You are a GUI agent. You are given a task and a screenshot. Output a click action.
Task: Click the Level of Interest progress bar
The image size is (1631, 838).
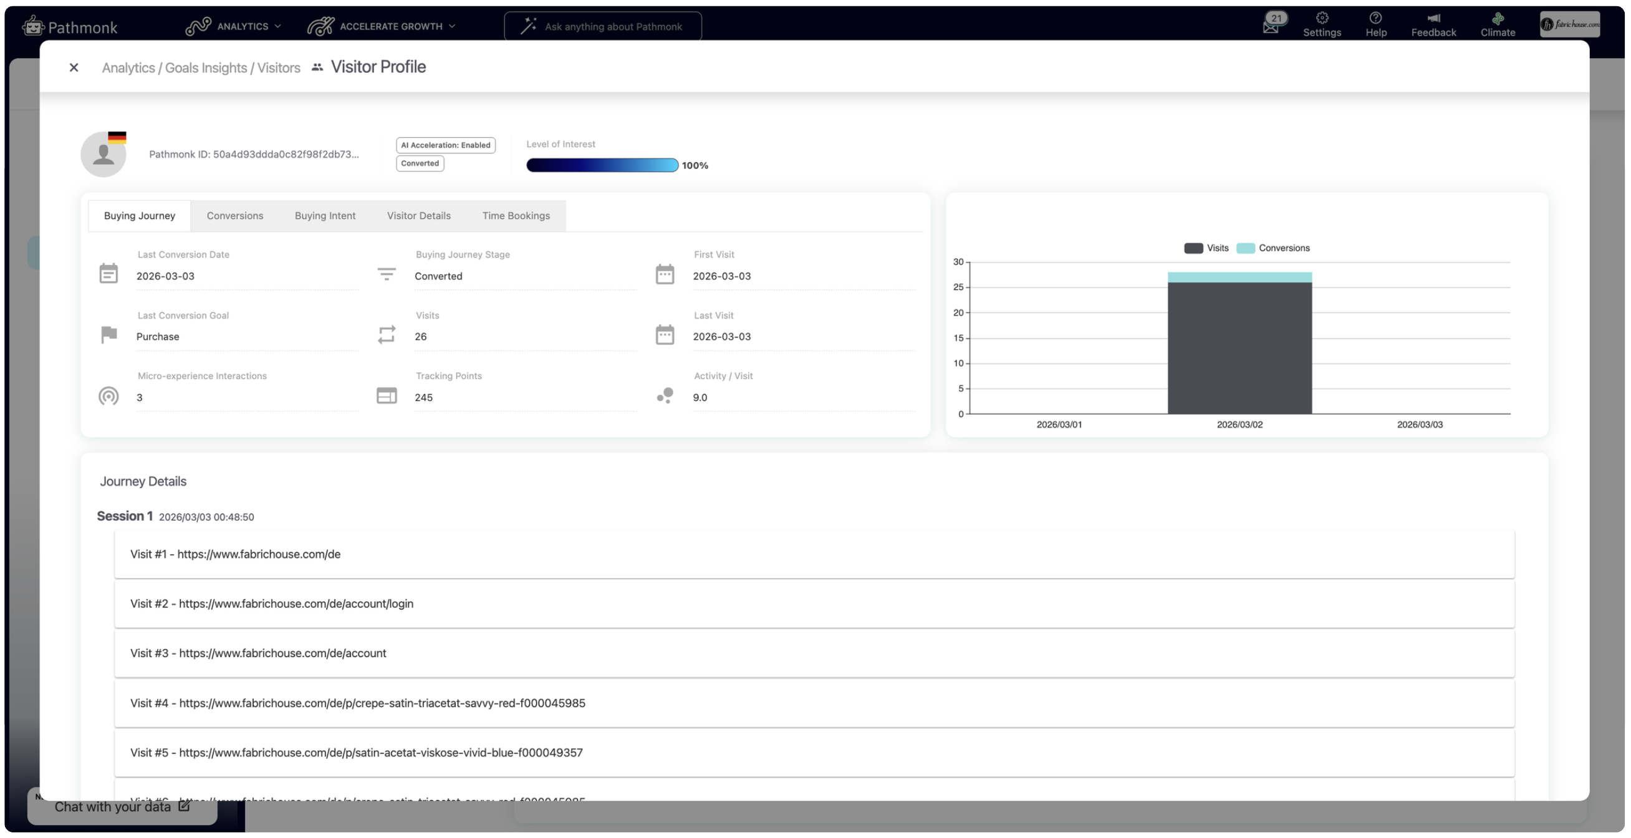[602, 165]
